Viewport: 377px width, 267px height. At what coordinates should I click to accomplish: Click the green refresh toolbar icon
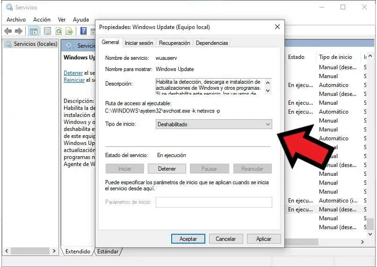pos(58,31)
